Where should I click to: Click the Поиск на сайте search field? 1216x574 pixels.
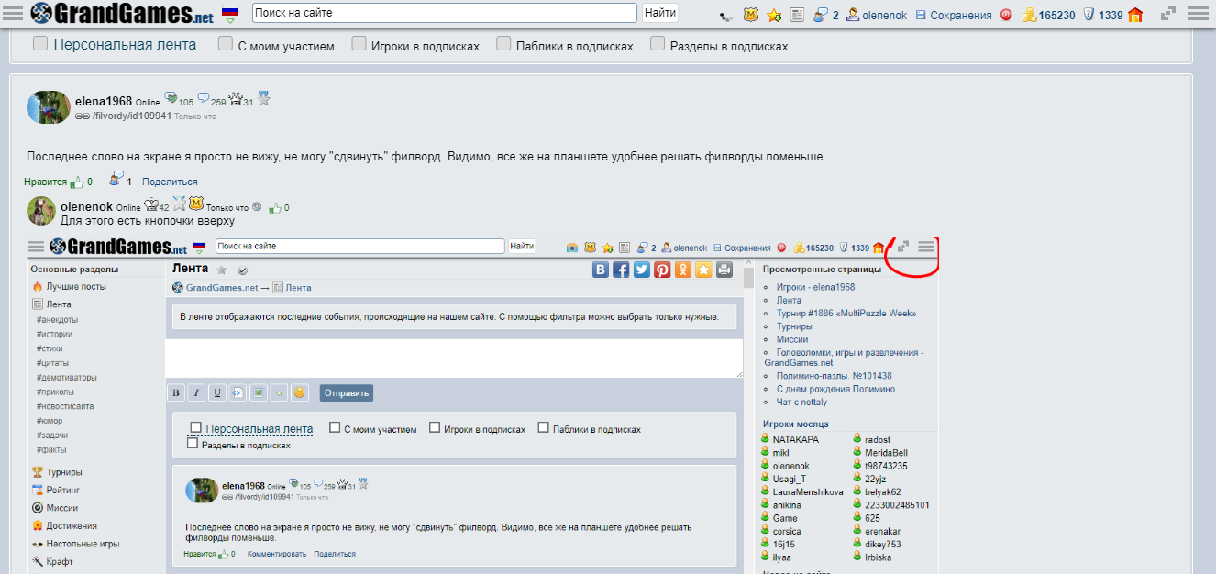(444, 13)
